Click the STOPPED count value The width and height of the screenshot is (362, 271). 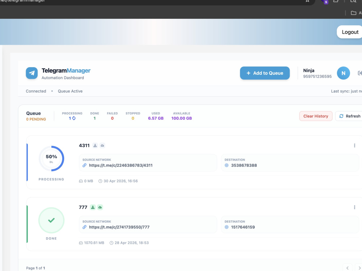pyautogui.click(x=133, y=118)
